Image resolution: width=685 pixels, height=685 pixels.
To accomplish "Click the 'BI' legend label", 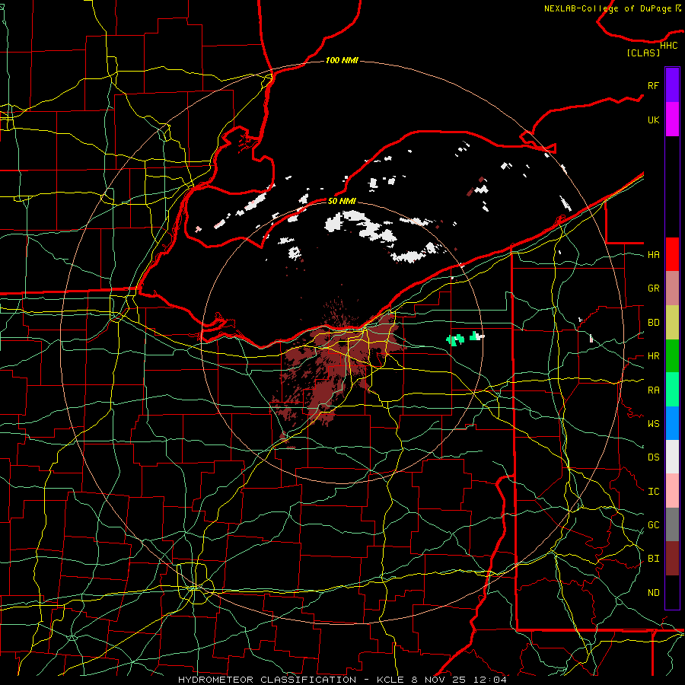I will pos(653,559).
